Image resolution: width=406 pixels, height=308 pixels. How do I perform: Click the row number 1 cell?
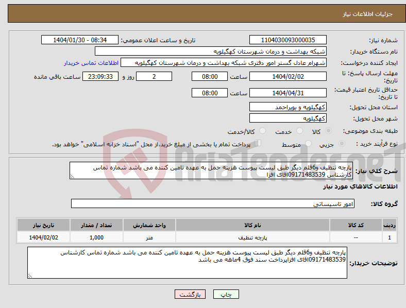(390, 237)
